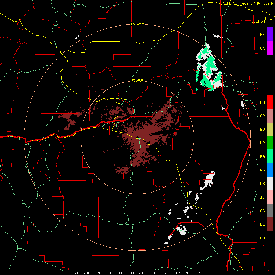Click the HR legend label
This screenshot has width=275, height=275.
(262, 143)
